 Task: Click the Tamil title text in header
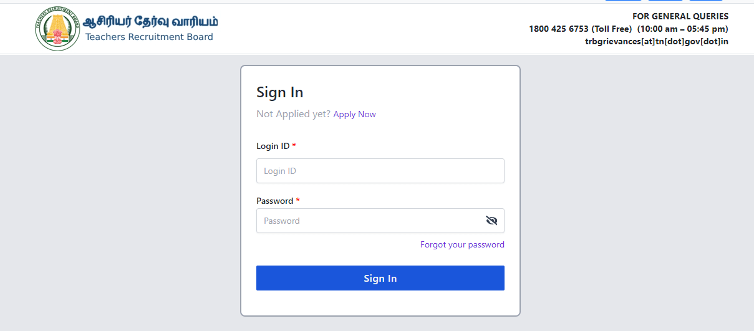pos(152,21)
